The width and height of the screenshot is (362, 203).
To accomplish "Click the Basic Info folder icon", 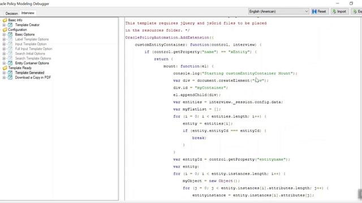I will 5,20.
